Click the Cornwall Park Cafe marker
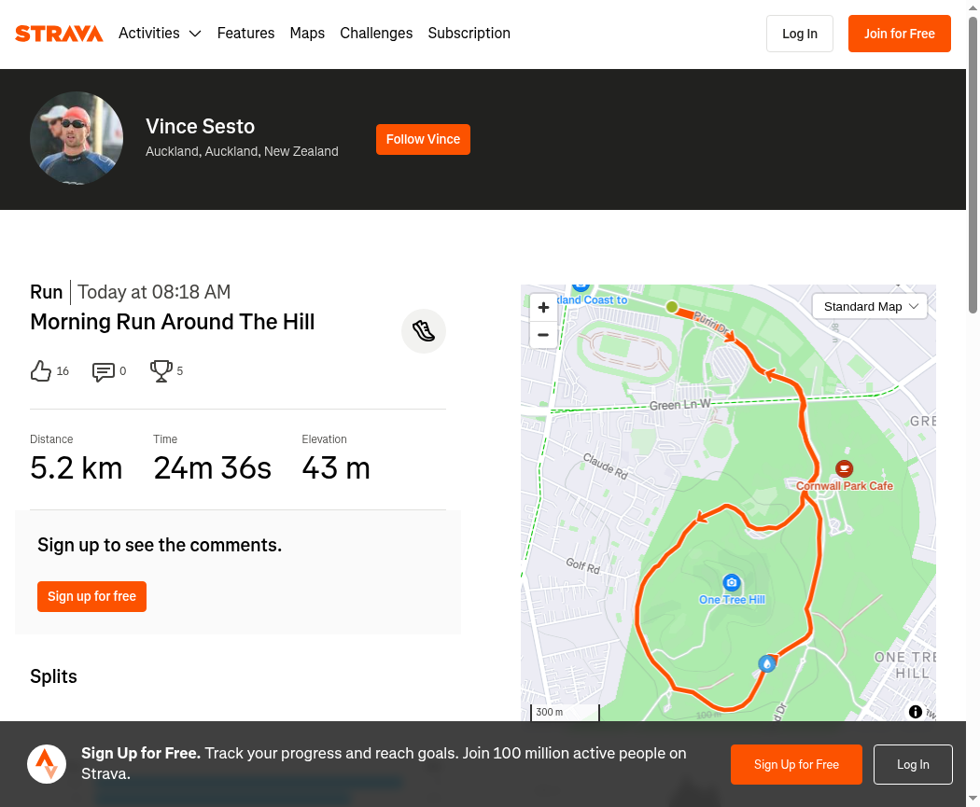980x807 pixels. click(x=844, y=468)
